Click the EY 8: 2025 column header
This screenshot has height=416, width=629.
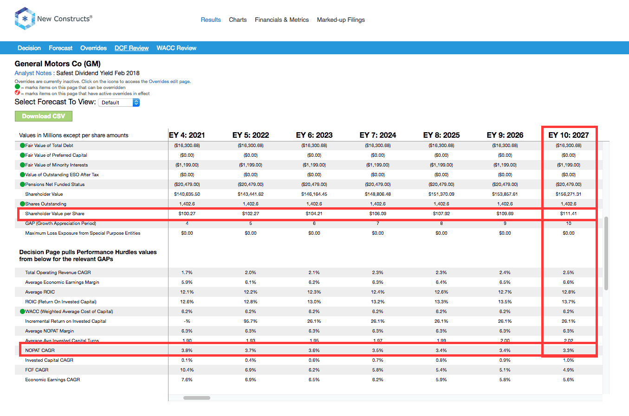click(441, 135)
